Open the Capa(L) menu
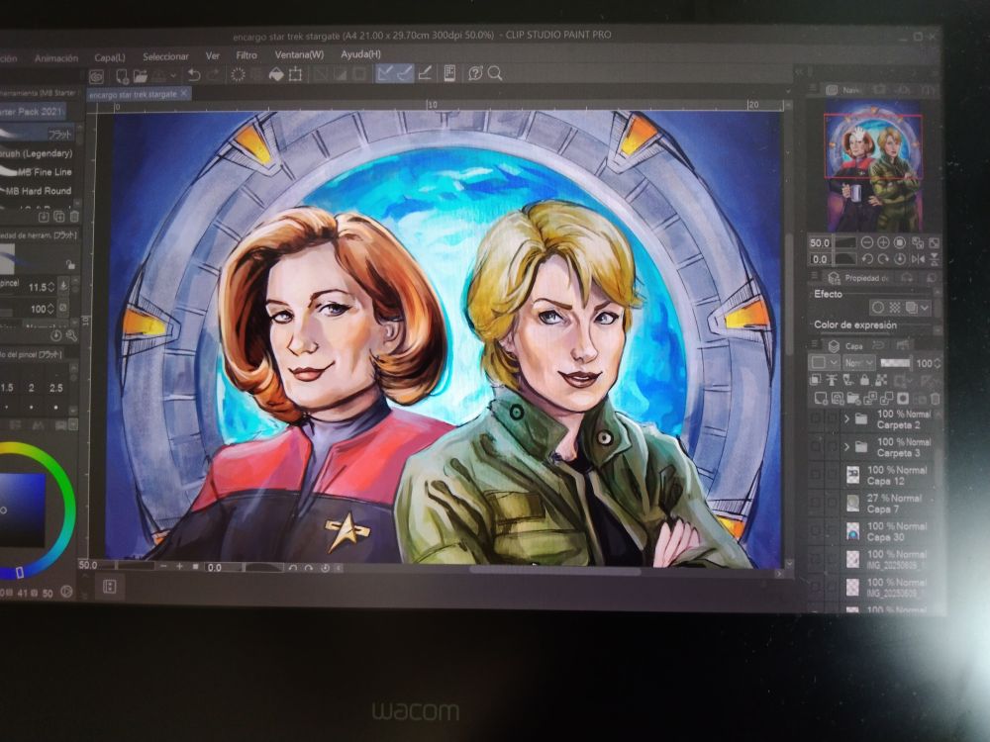Viewport: 990px width, 742px height. pos(110,57)
